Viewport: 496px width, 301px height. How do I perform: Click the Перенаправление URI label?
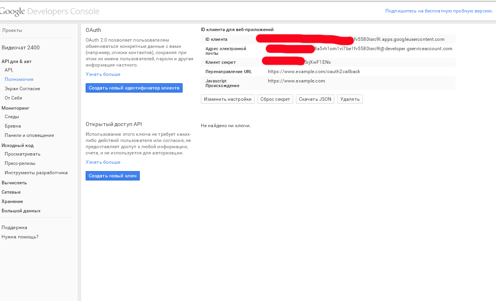coord(229,72)
